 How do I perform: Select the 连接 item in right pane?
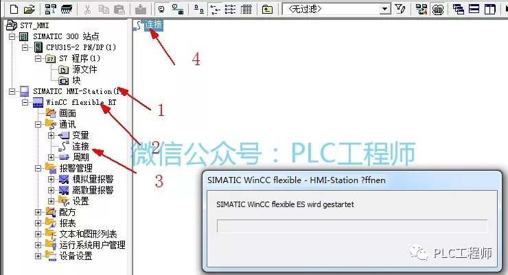(x=152, y=25)
